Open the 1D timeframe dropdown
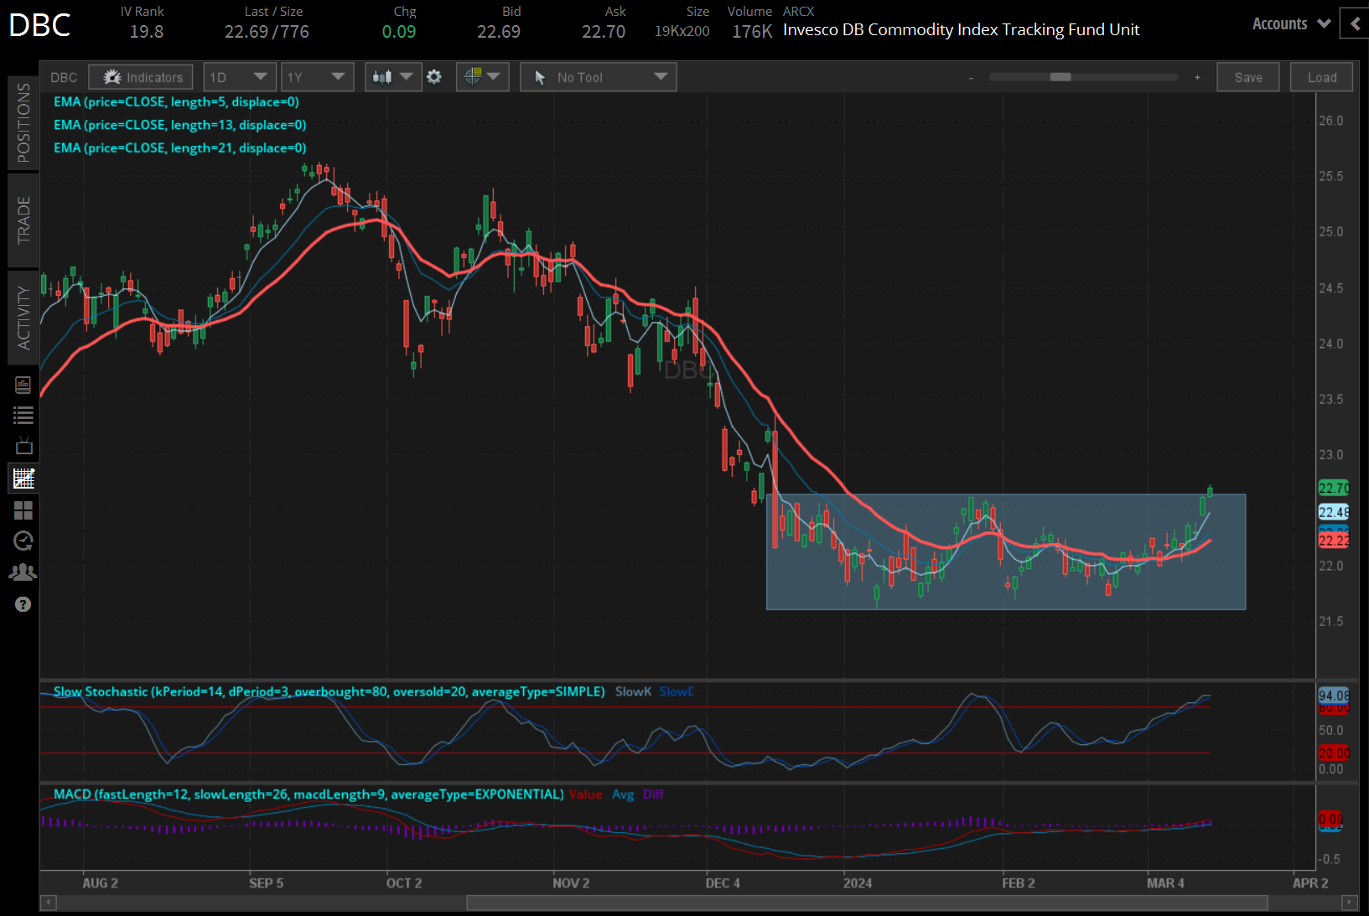 click(239, 76)
